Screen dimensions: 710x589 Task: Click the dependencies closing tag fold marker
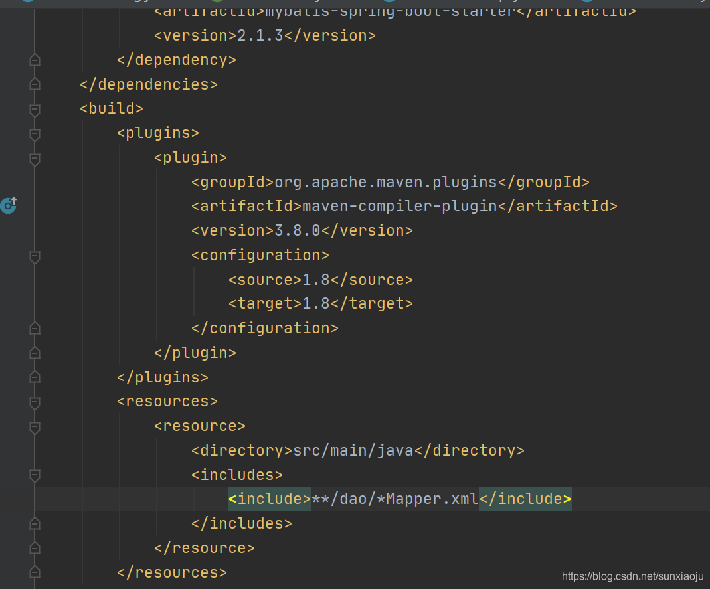(35, 84)
